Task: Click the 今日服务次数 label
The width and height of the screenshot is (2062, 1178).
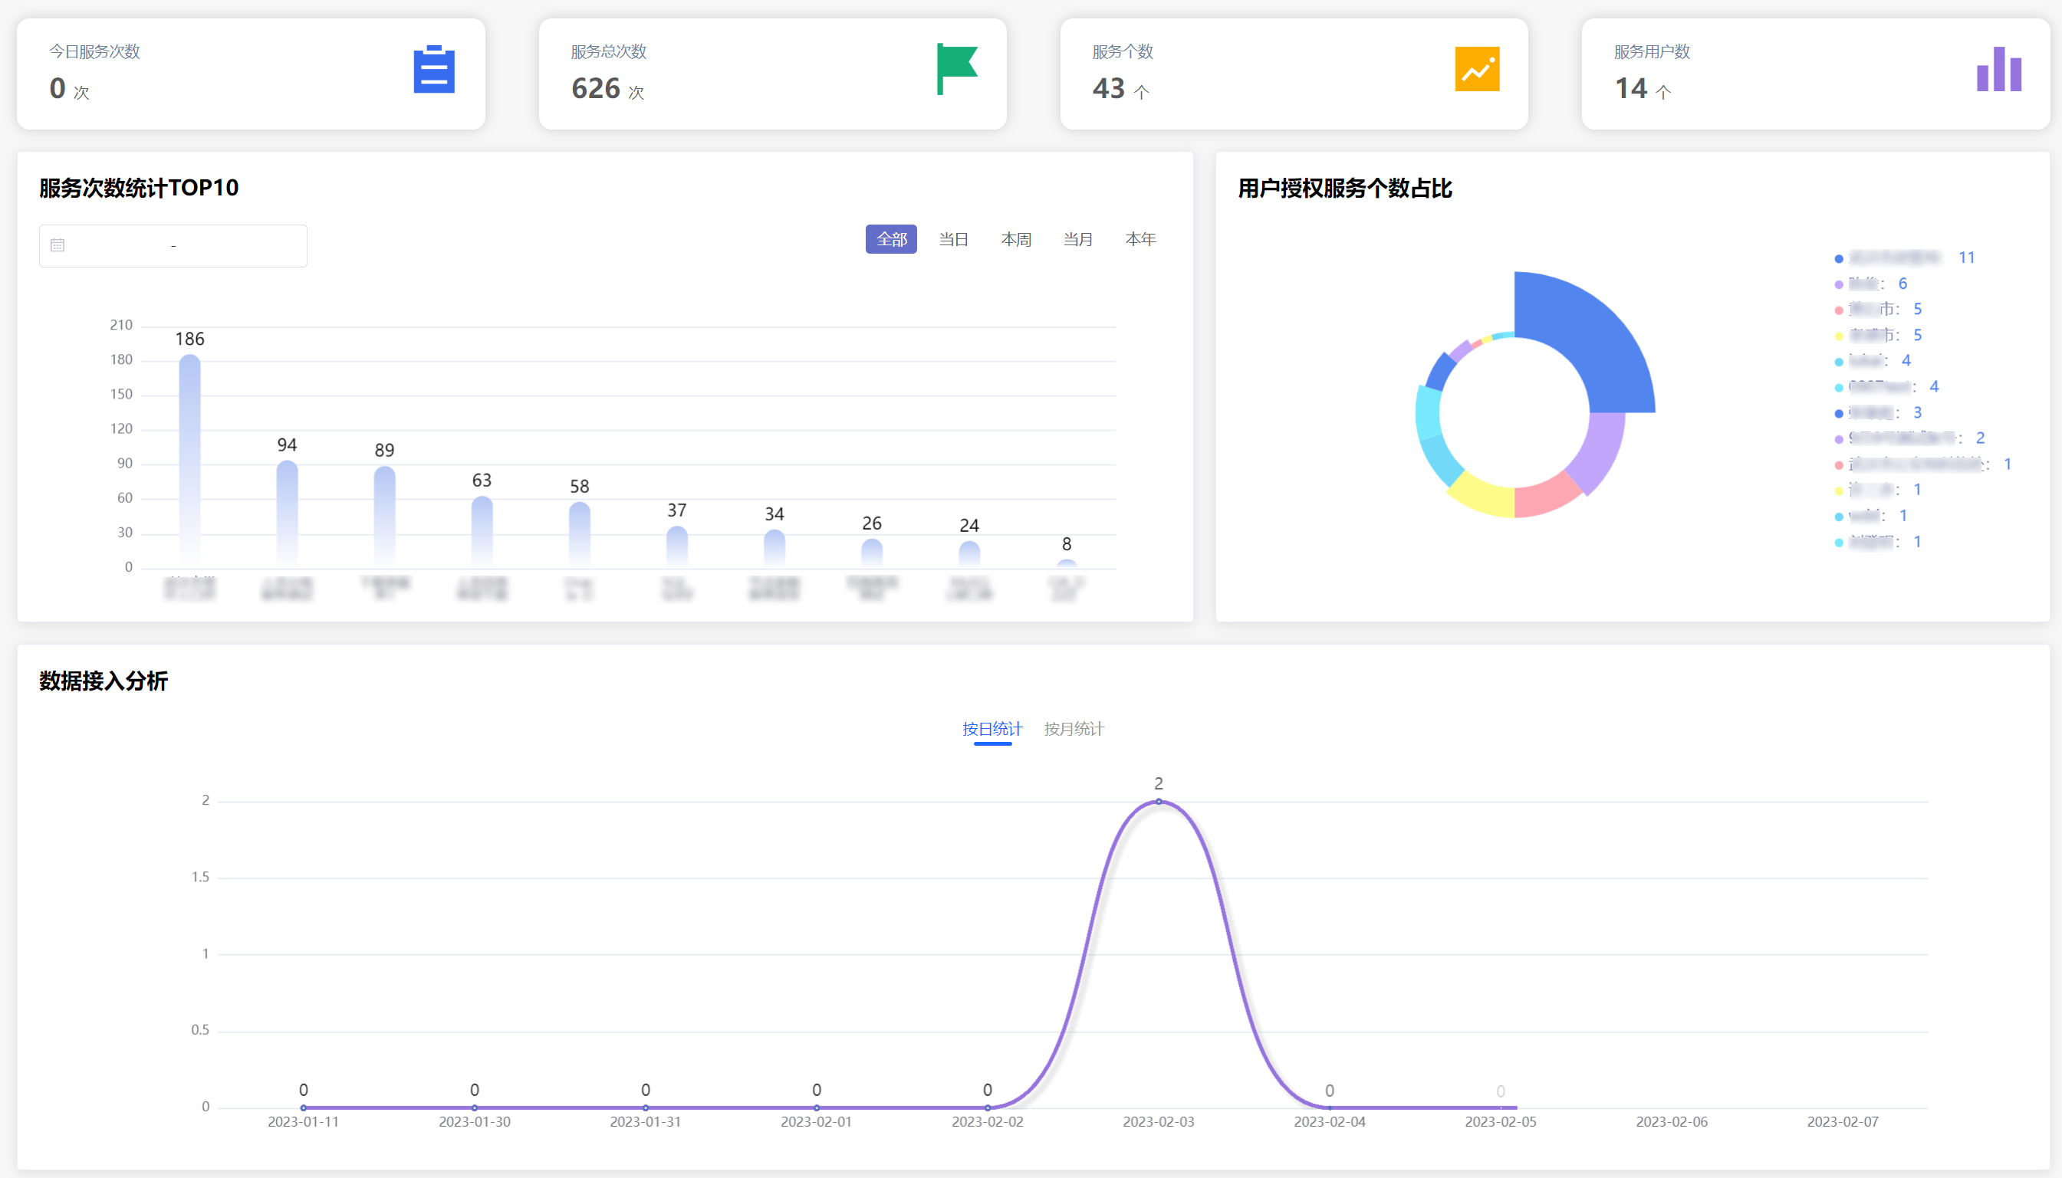Action: coord(94,52)
